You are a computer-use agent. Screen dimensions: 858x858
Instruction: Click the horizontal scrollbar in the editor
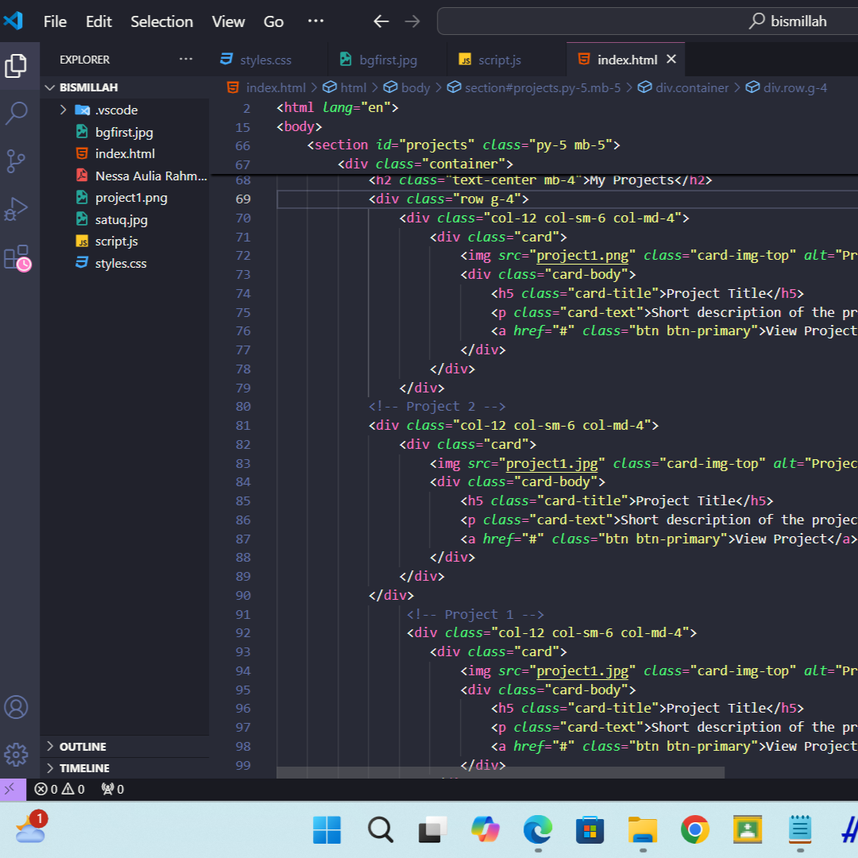pos(500,772)
